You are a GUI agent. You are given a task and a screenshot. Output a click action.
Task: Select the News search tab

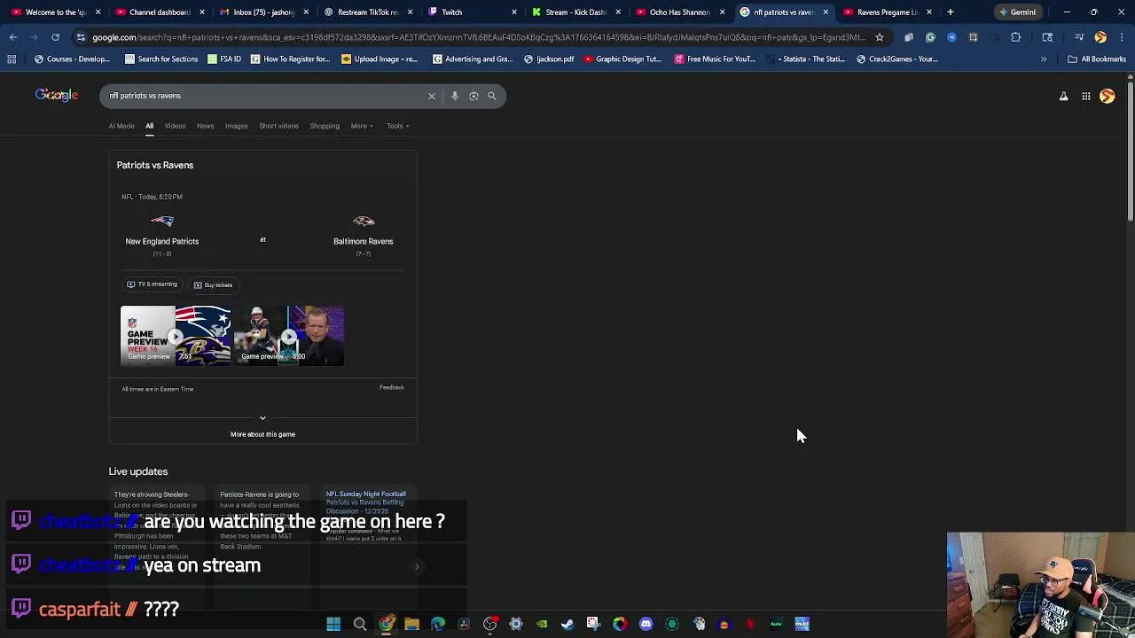205,126
